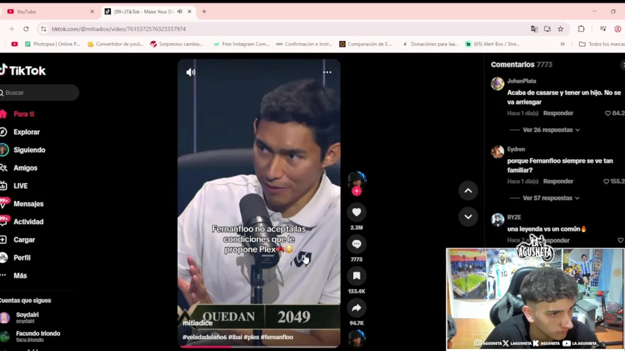Like the video with heart icon
Screen dimensions: 625x351
pos(356,212)
